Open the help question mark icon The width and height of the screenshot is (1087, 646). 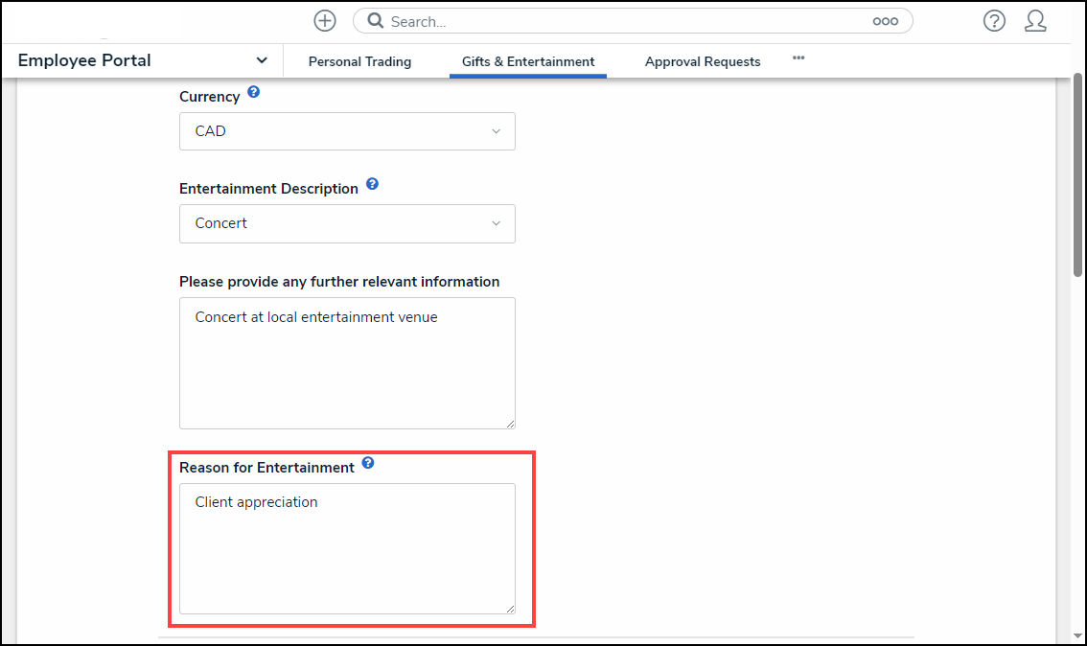pos(994,21)
